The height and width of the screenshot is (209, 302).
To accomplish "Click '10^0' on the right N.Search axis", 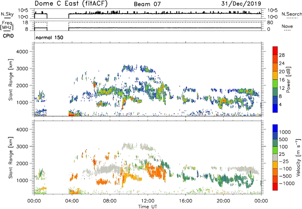I will (x=273, y=17).
